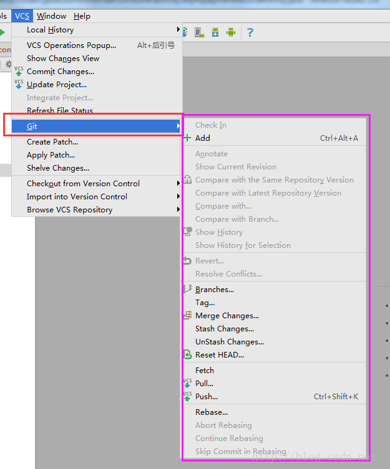Choose Apply Patch option
Viewport: 390px width, 469px height.
point(97,155)
